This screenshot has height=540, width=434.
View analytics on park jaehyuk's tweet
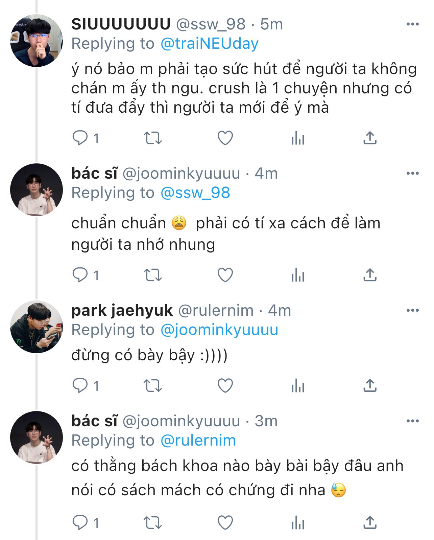tap(298, 386)
